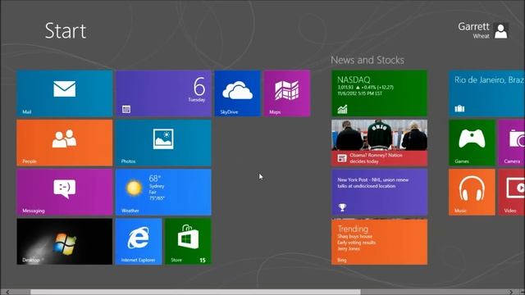Open the Video tile
Screen dimensions: 525x295
pyautogui.click(x=512, y=192)
